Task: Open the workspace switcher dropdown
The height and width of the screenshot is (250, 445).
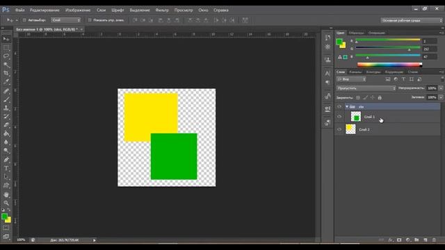Action: [412, 20]
